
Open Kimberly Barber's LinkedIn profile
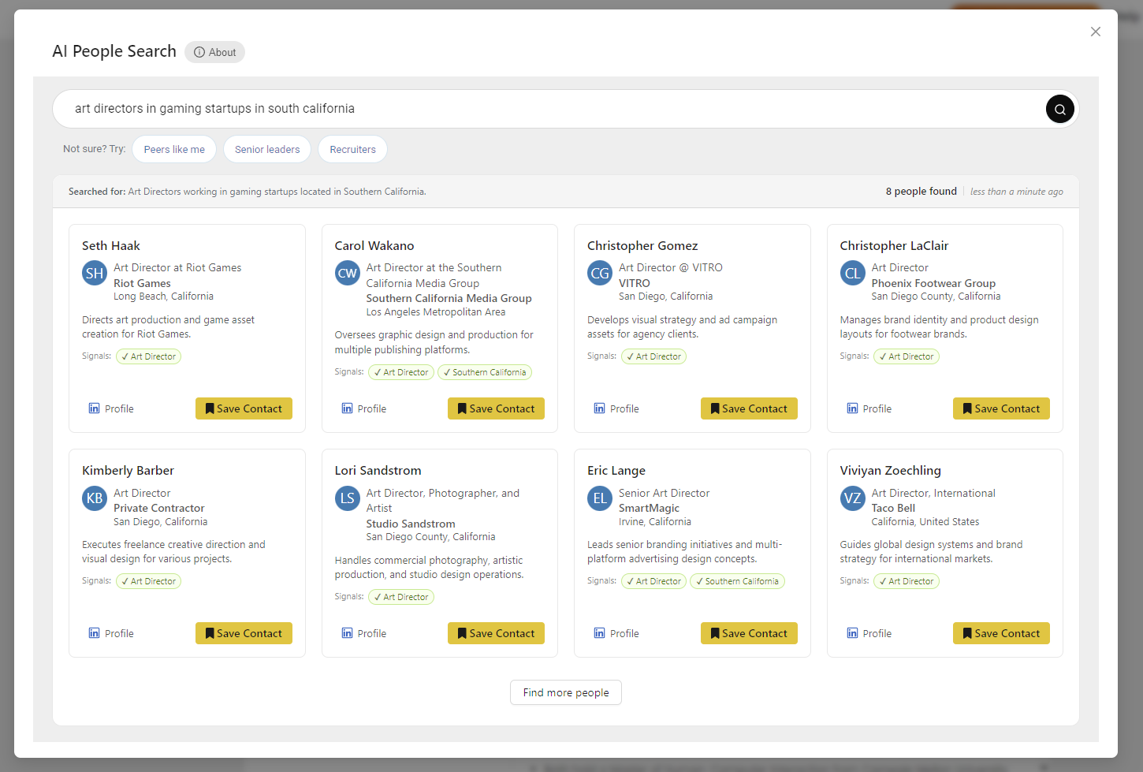[111, 633]
